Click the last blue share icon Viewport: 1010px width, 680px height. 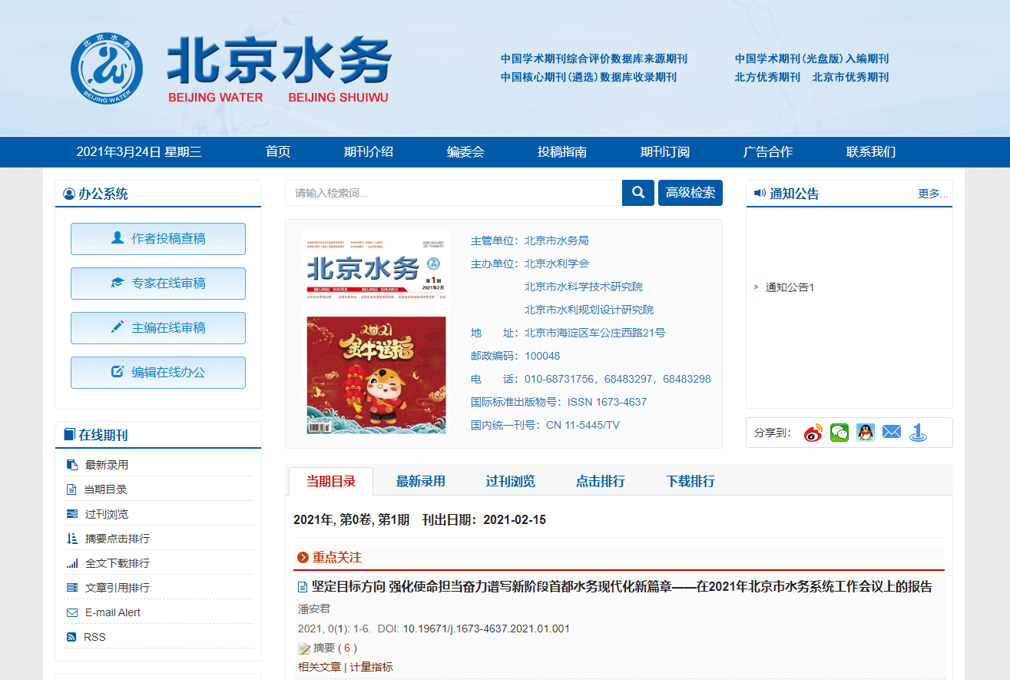[x=918, y=433]
